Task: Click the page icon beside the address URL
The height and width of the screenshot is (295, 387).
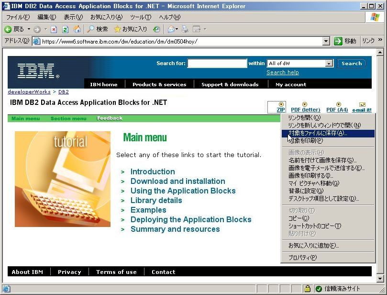Action: [x=36, y=41]
